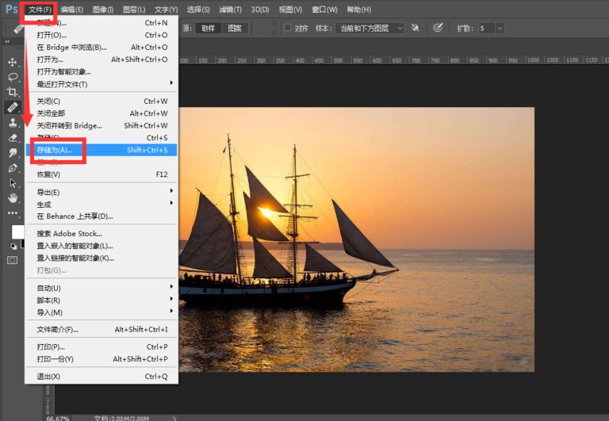Select the Clone Stamp tool

13,123
